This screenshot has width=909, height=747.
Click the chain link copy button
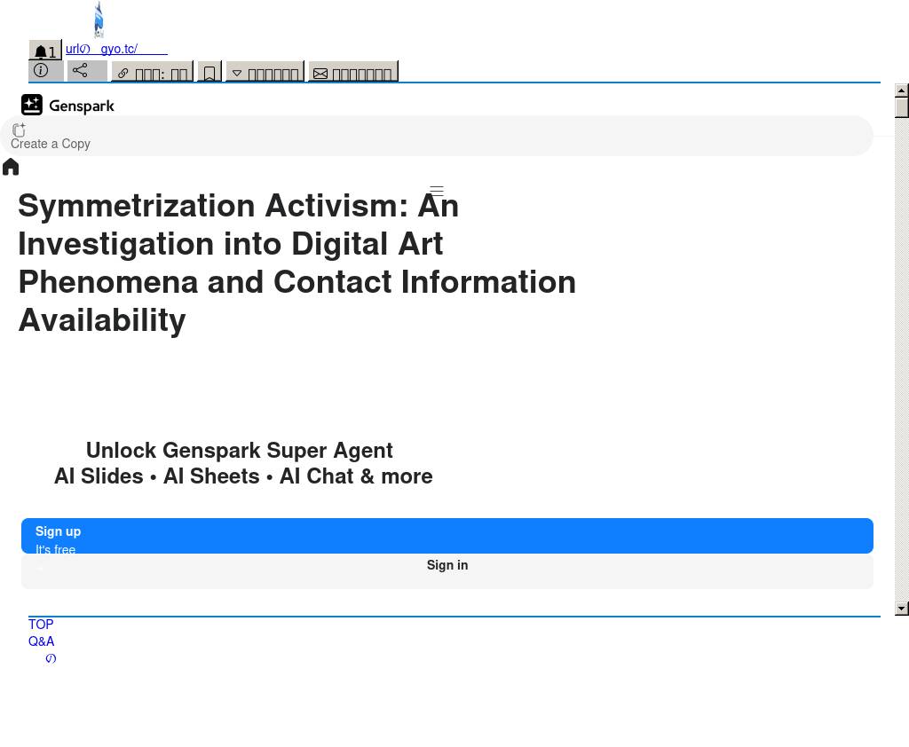tap(152, 74)
